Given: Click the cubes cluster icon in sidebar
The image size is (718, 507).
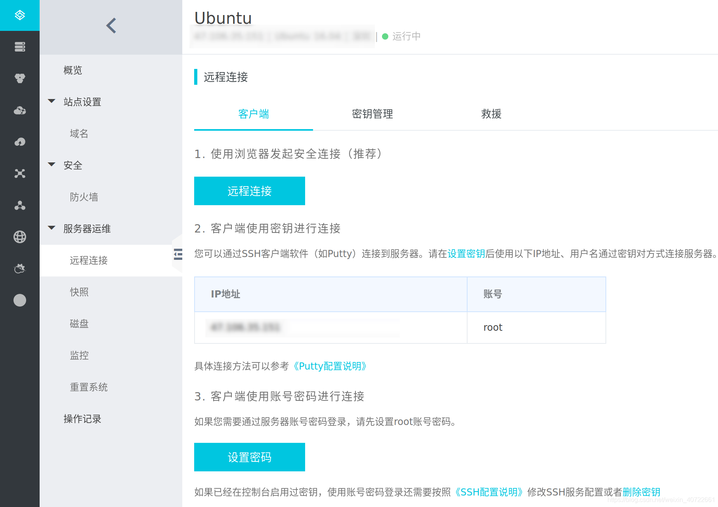Looking at the screenshot, I should click(20, 78).
